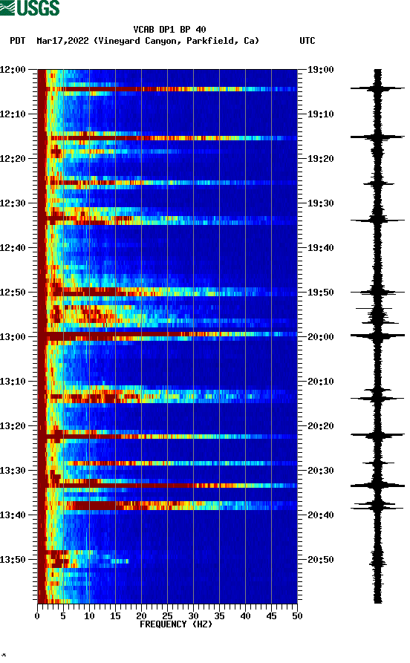Click the '(Vineyard Canyon, Parkfield, Ca)' location text
The image size is (410, 663).
tap(177, 41)
